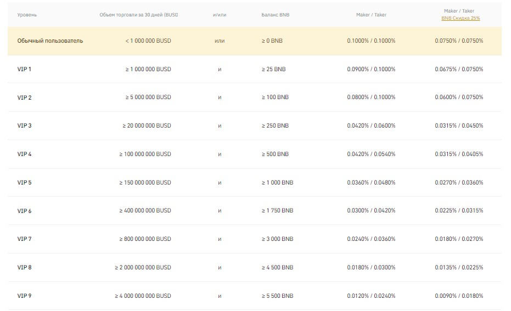This screenshot has height=311, width=511.
Task: Select the VIP 2 level label
Action: click(x=25, y=97)
